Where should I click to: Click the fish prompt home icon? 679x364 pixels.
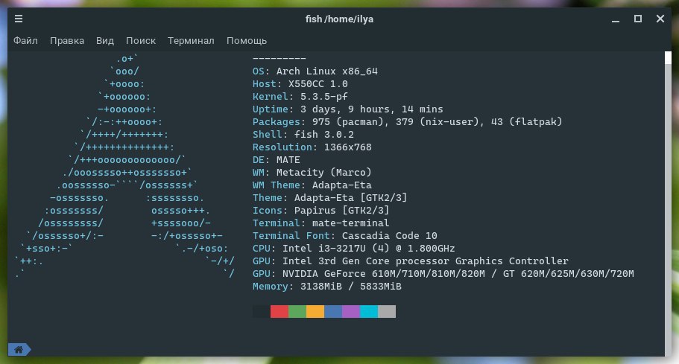(x=19, y=349)
